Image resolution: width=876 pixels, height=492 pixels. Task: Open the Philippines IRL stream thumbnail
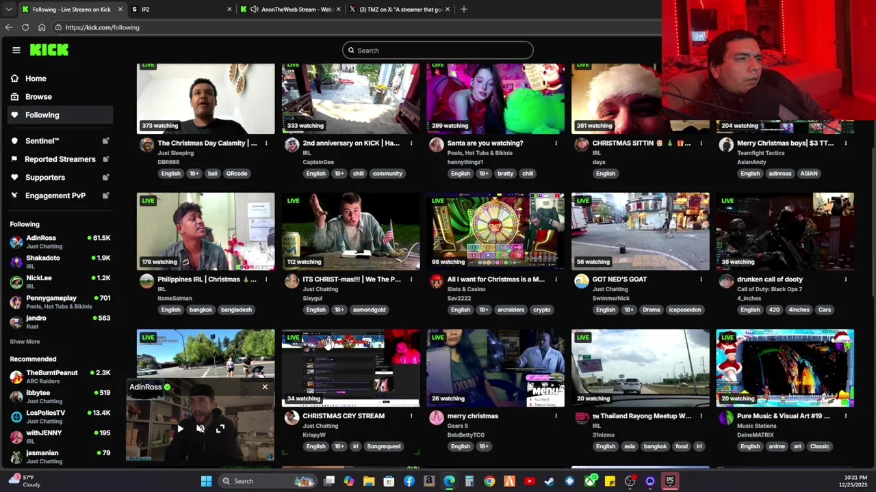[x=205, y=232]
